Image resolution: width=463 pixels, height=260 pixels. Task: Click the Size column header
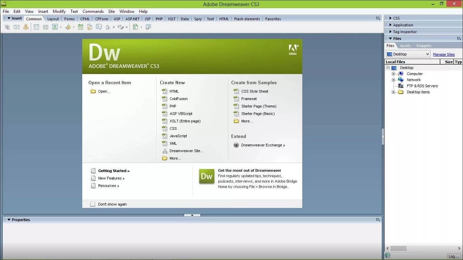[447, 62]
